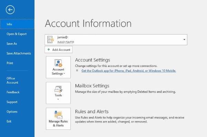The height and width of the screenshot is (137, 207).
Task: Click the Add Account button
Action: tap(59, 50)
